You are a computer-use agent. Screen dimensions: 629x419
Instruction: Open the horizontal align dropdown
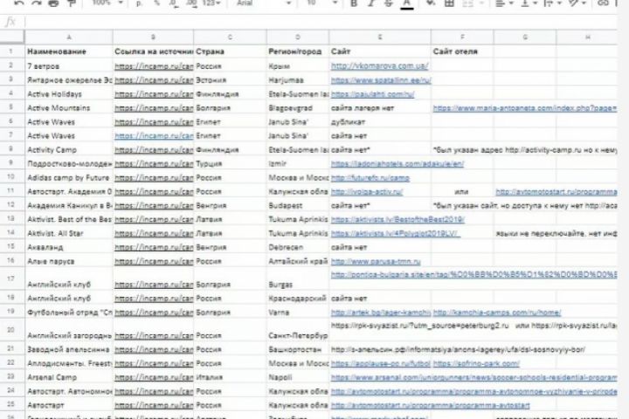[504, 3]
